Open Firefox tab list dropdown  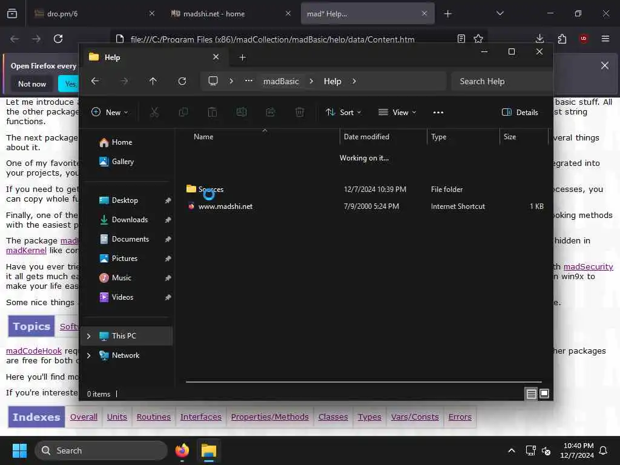tap(500, 13)
